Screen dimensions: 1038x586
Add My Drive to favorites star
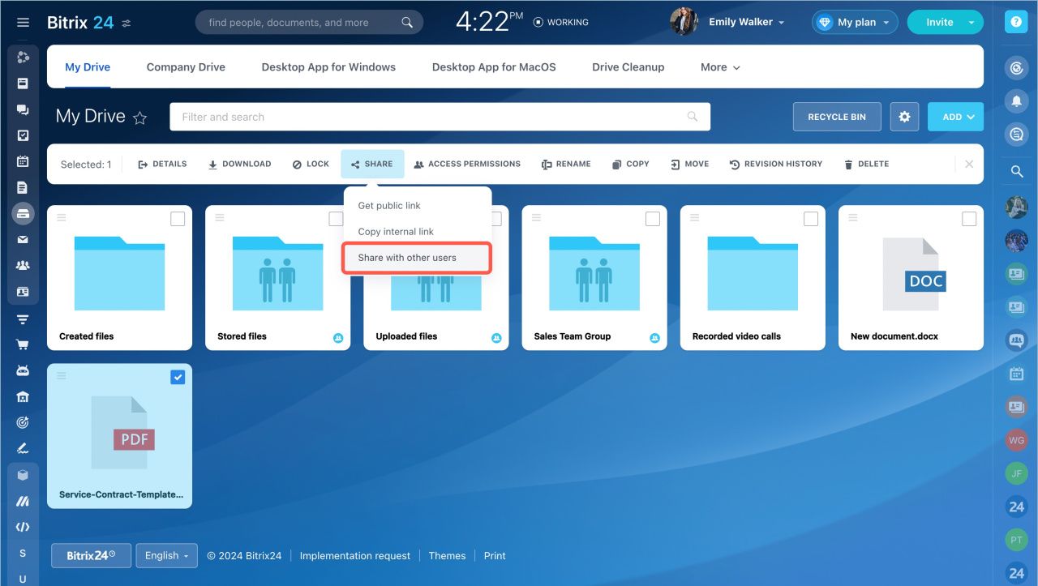[139, 118]
